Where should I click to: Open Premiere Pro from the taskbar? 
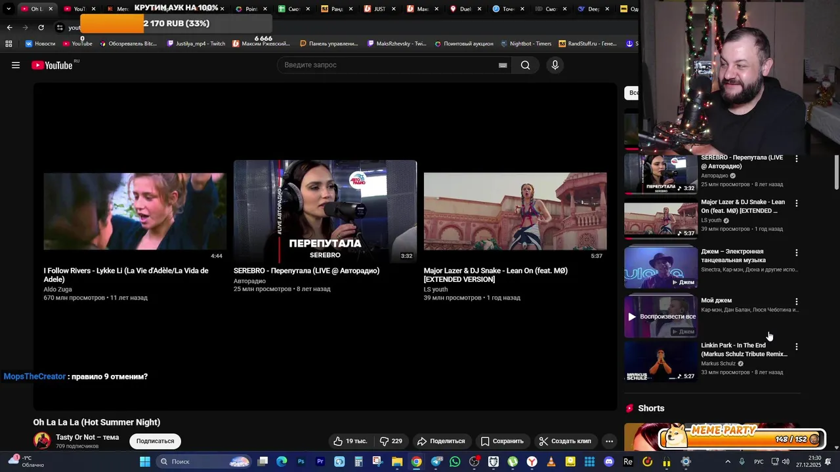pyautogui.click(x=320, y=462)
